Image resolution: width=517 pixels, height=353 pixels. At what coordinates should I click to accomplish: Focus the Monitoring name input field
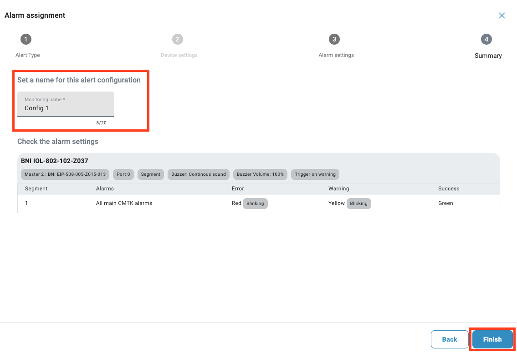[66, 108]
